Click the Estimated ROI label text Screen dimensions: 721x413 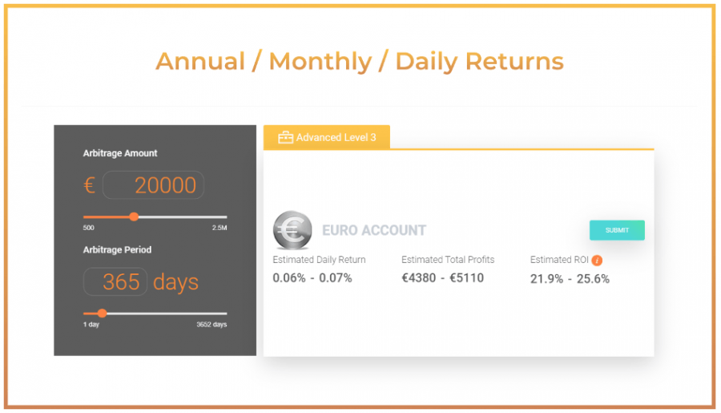pyautogui.click(x=559, y=260)
